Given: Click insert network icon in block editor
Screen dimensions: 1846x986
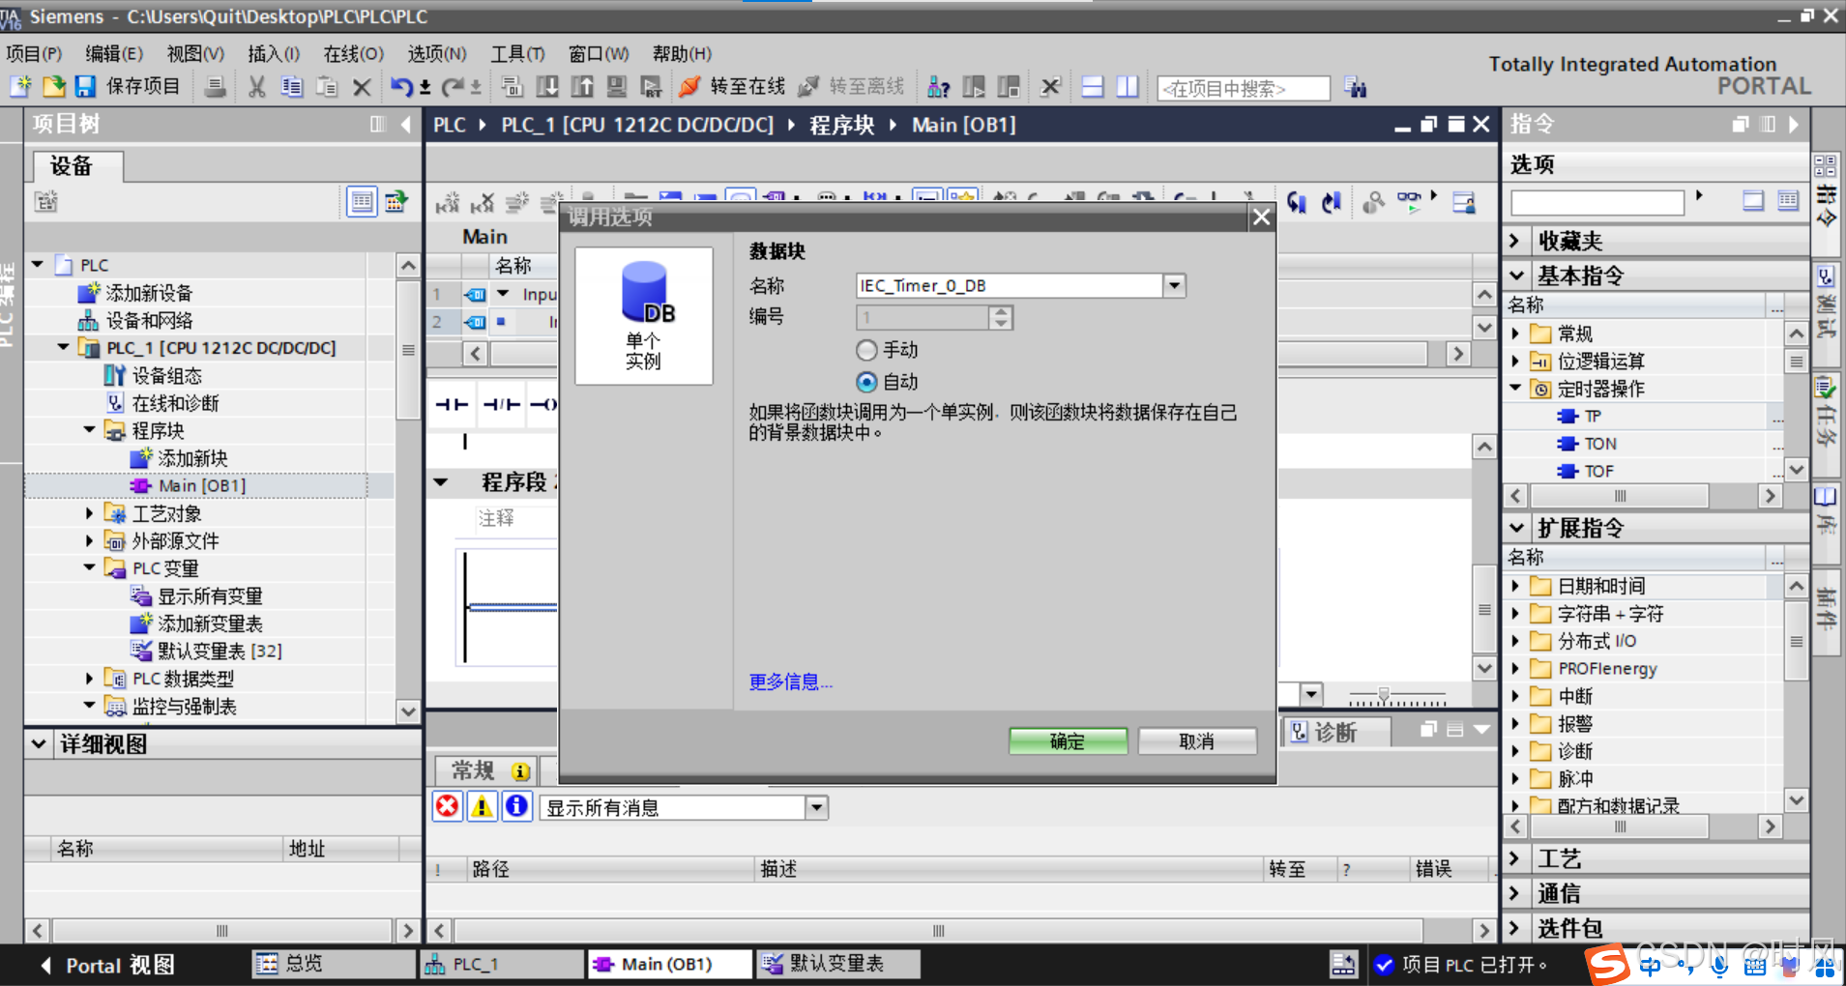Looking at the screenshot, I should (446, 203).
